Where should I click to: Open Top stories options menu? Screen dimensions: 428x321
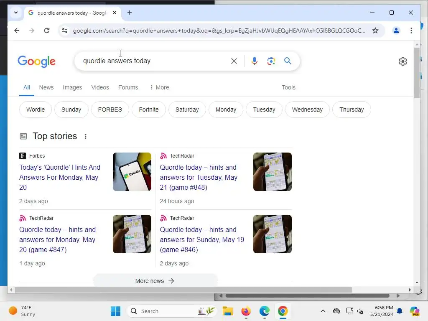[86, 136]
